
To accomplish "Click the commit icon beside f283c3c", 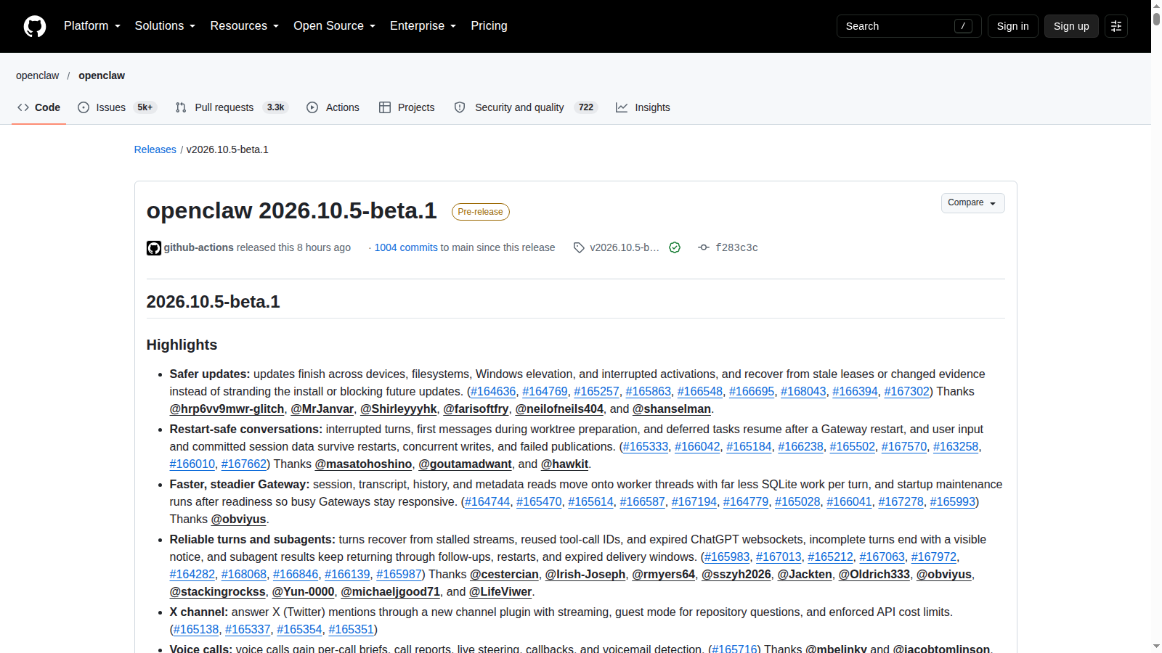I will (x=704, y=247).
